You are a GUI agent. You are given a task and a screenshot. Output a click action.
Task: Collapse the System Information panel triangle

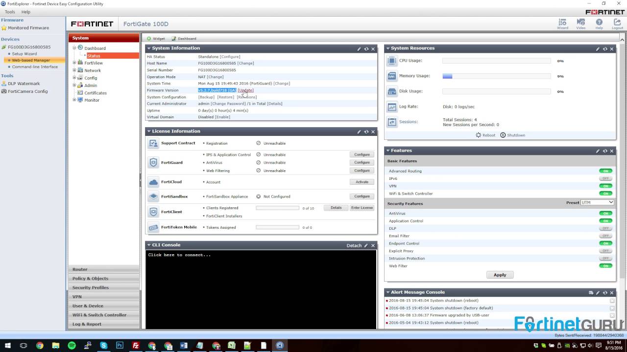pyautogui.click(x=149, y=48)
